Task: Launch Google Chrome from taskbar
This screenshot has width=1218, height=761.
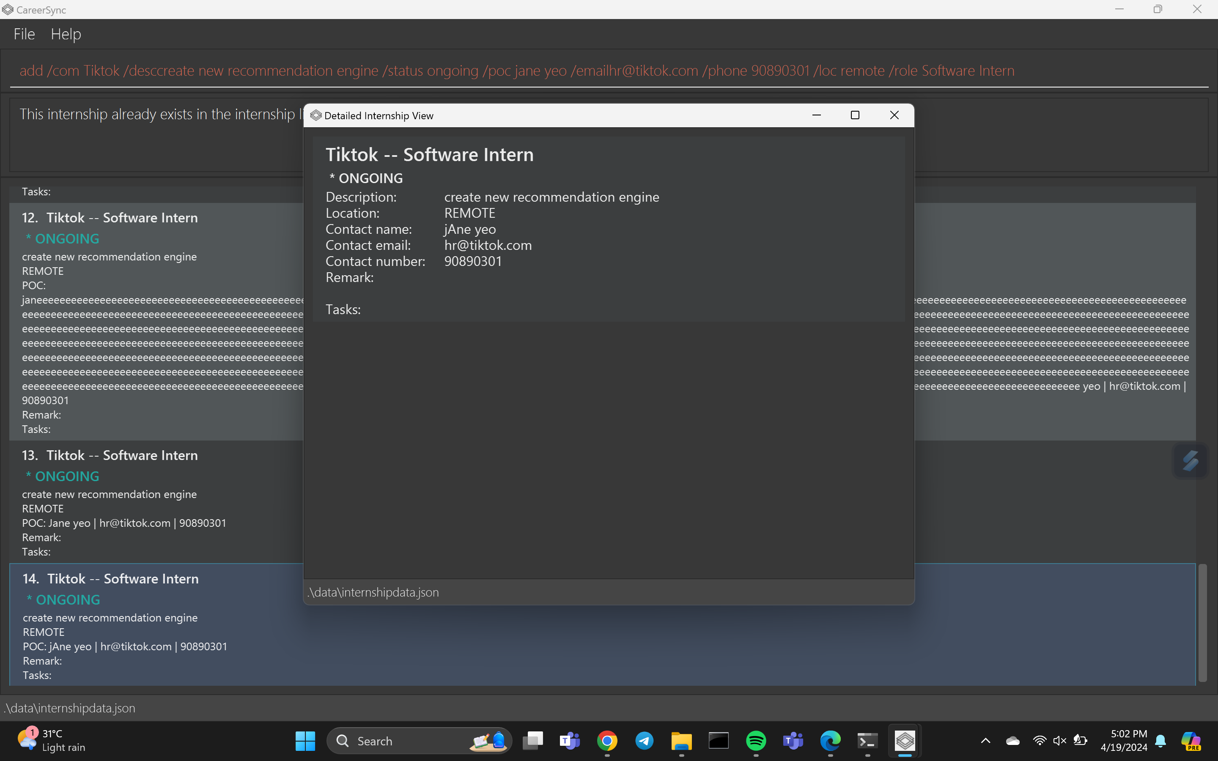Action: [x=607, y=741]
